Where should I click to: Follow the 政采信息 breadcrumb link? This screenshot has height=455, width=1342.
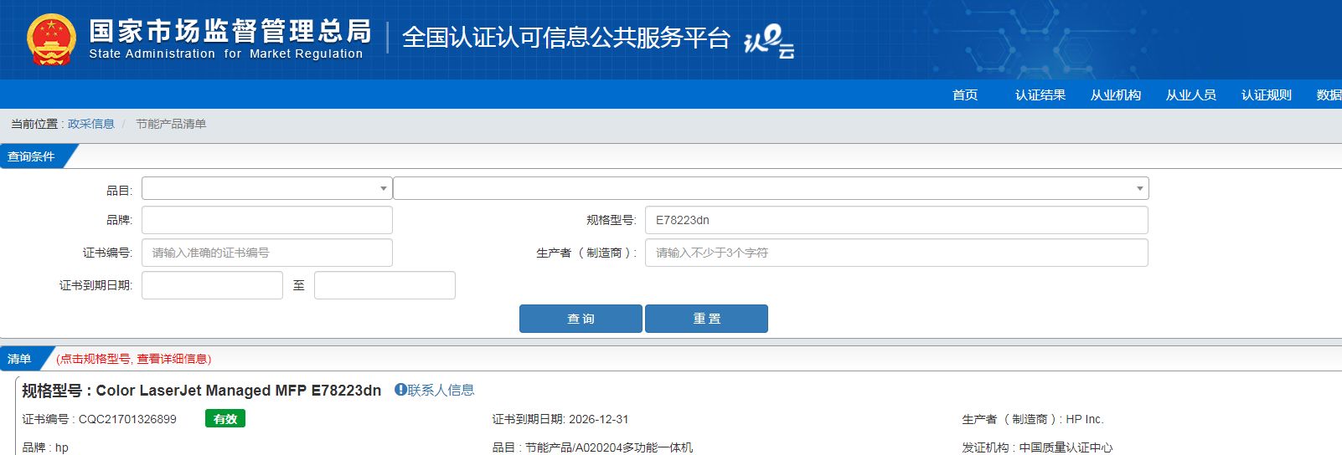[91, 124]
